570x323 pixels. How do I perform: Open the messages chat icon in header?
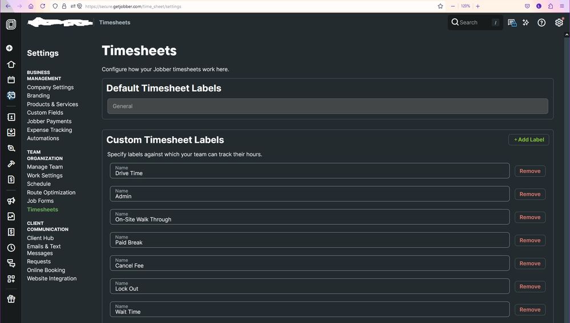click(512, 23)
